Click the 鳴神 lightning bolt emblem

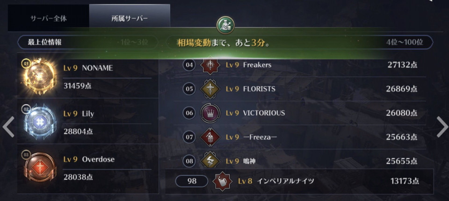[x=210, y=160]
